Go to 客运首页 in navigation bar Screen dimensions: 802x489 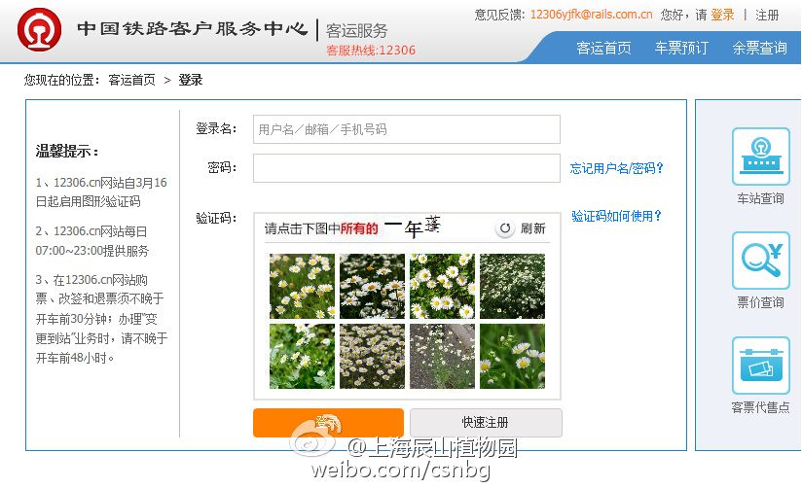pyautogui.click(x=603, y=48)
